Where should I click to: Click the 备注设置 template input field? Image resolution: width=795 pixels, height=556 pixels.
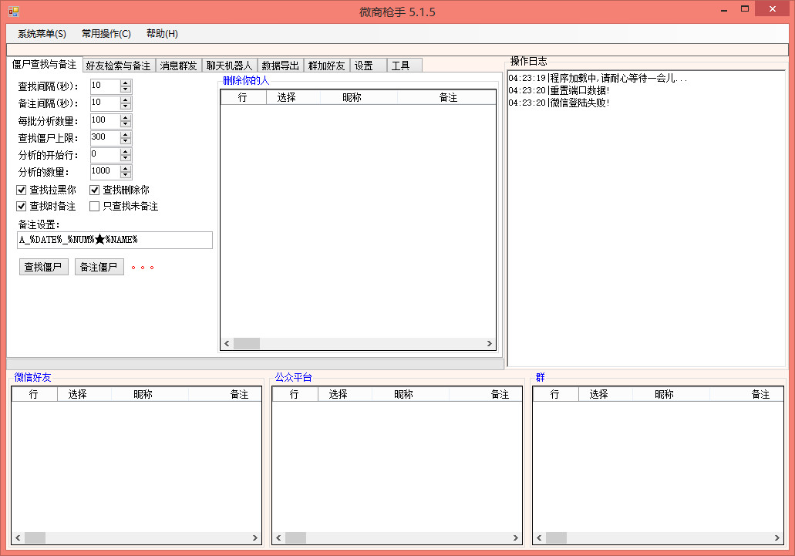click(x=115, y=241)
